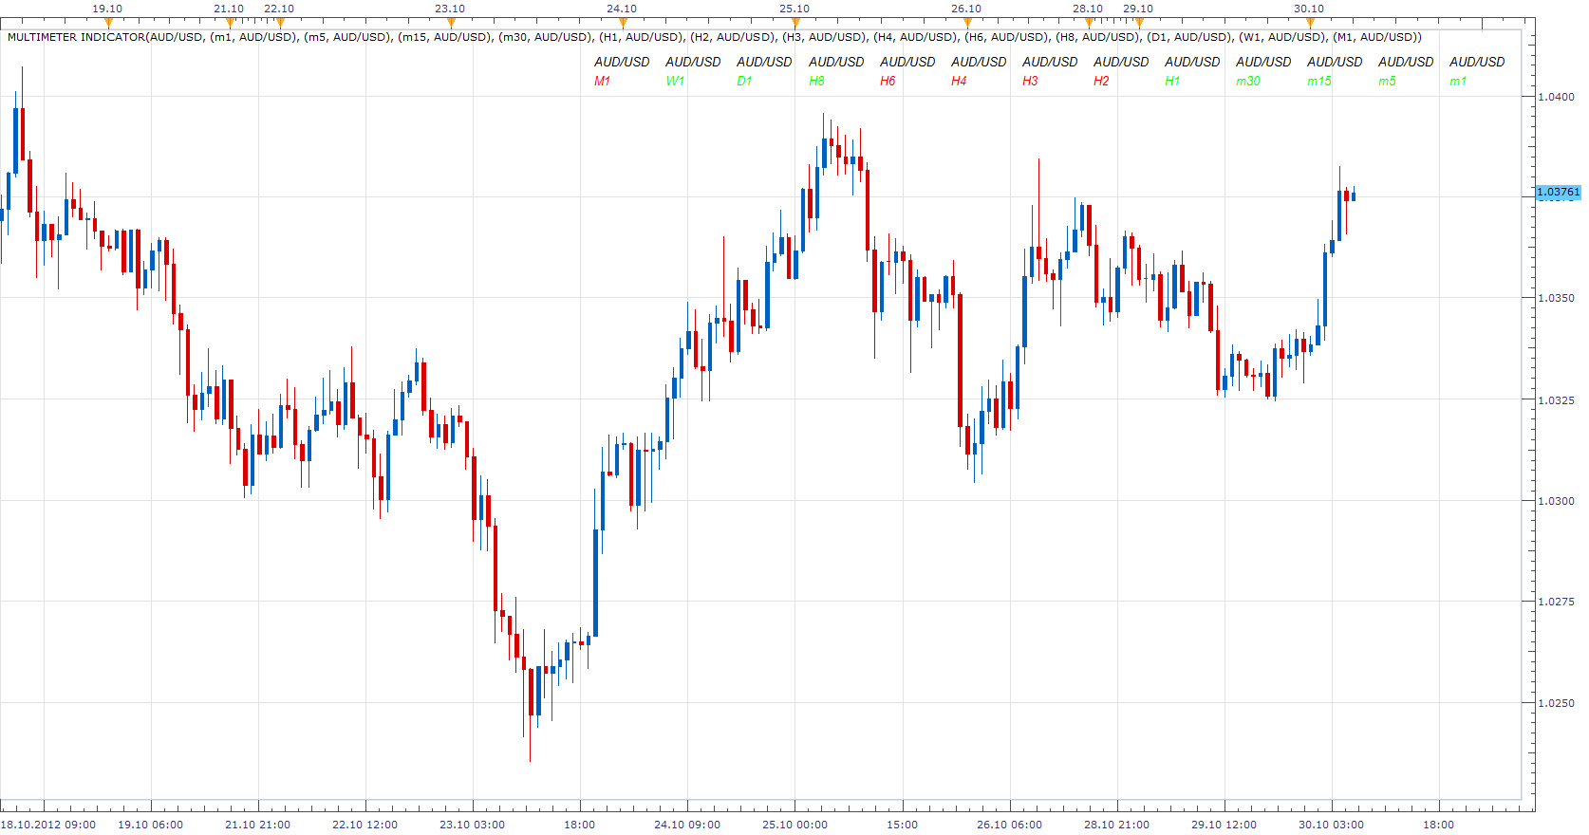Select the red H6 timeframe label
The height and width of the screenshot is (835, 1589).
pyautogui.click(x=888, y=81)
